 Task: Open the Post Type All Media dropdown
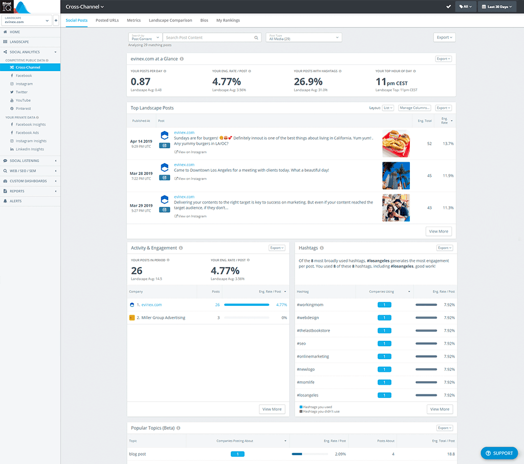tap(304, 37)
